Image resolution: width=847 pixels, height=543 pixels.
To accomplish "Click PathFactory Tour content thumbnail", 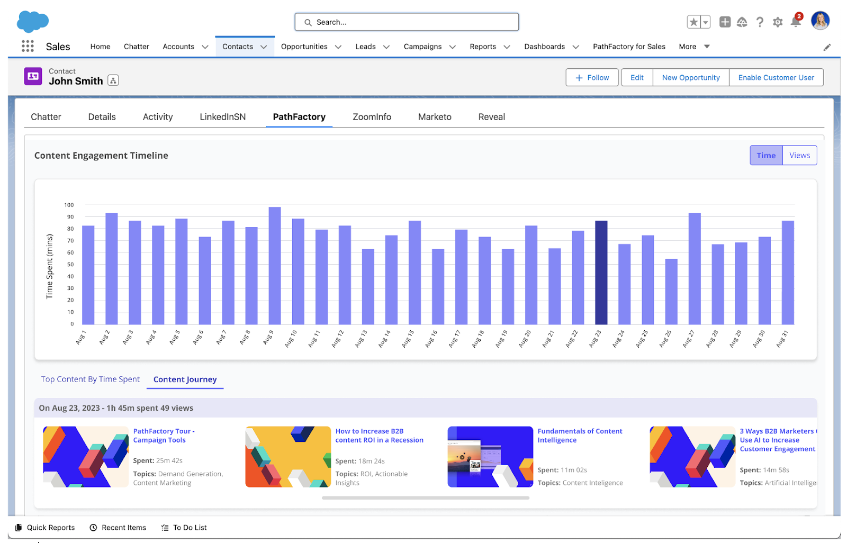I will pos(86,457).
